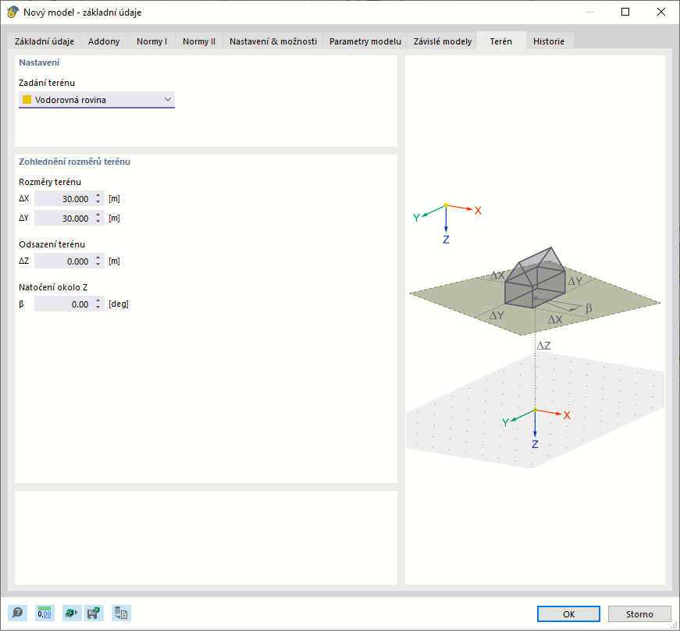The width and height of the screenshot is (680, 633).
Task: Click the Zohlednění rozměrů terénu heading
Action: tap(75, 162)
